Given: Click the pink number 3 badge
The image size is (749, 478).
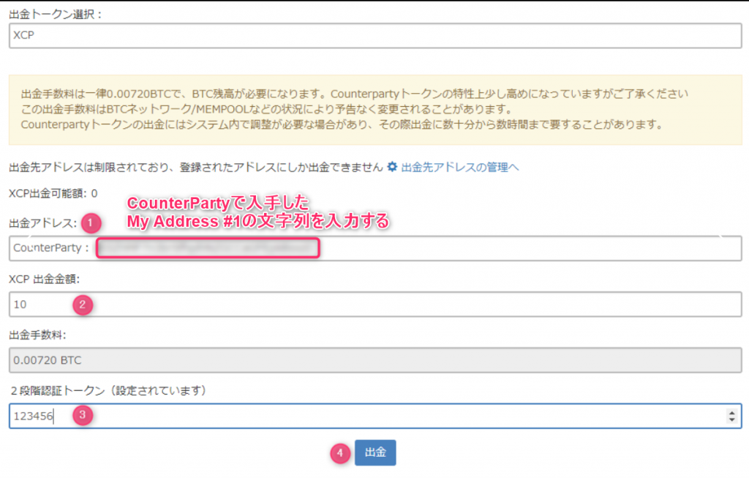Looking at the screenshot, I should click(83, 415).
